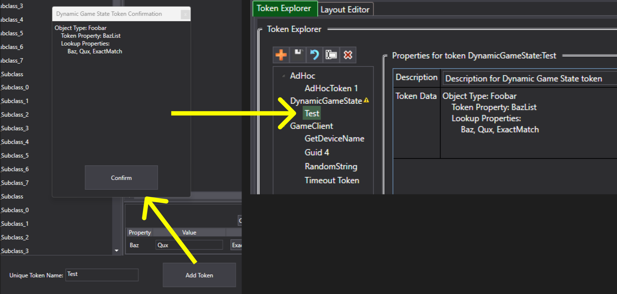Collapse the AdHoc tree node

click(283, 76)
